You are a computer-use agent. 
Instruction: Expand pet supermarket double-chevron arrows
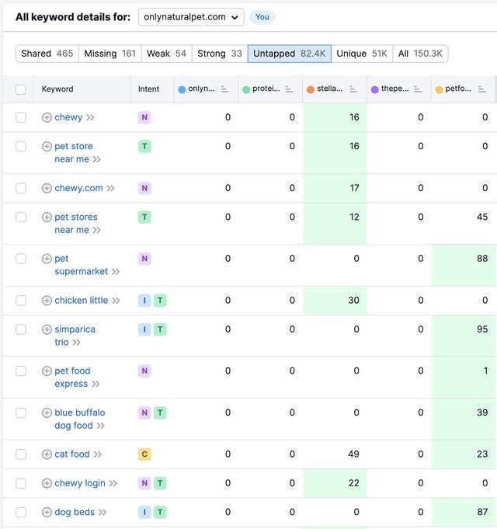tap(116, 272)
